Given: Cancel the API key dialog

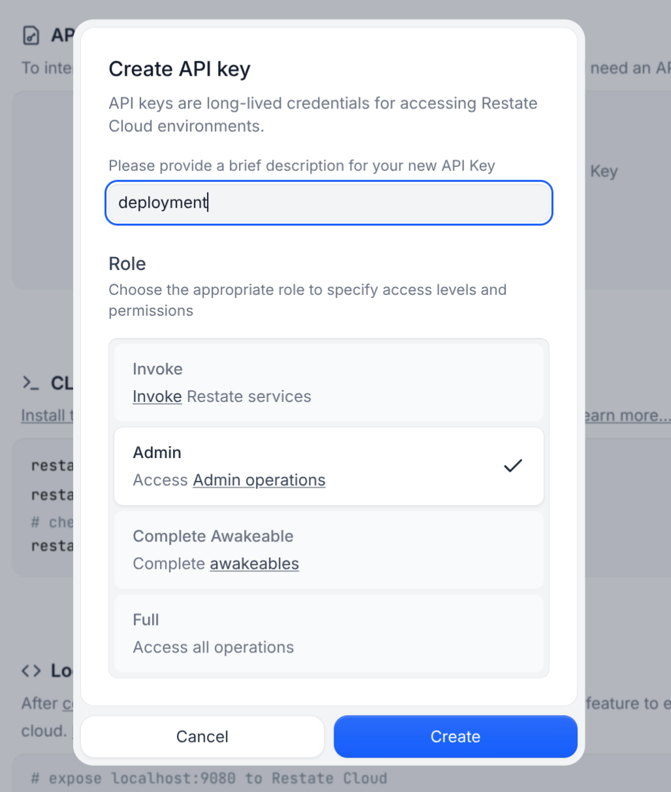Looking at the screenshot, I should point(202,737).
